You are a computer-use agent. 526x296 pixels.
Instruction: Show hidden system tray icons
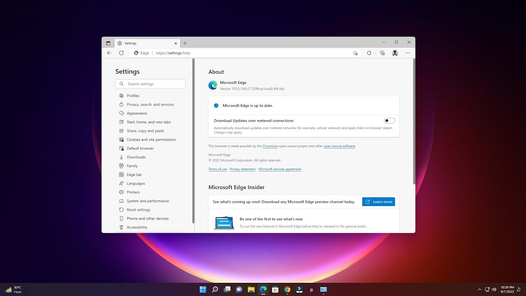click(480, 289)
